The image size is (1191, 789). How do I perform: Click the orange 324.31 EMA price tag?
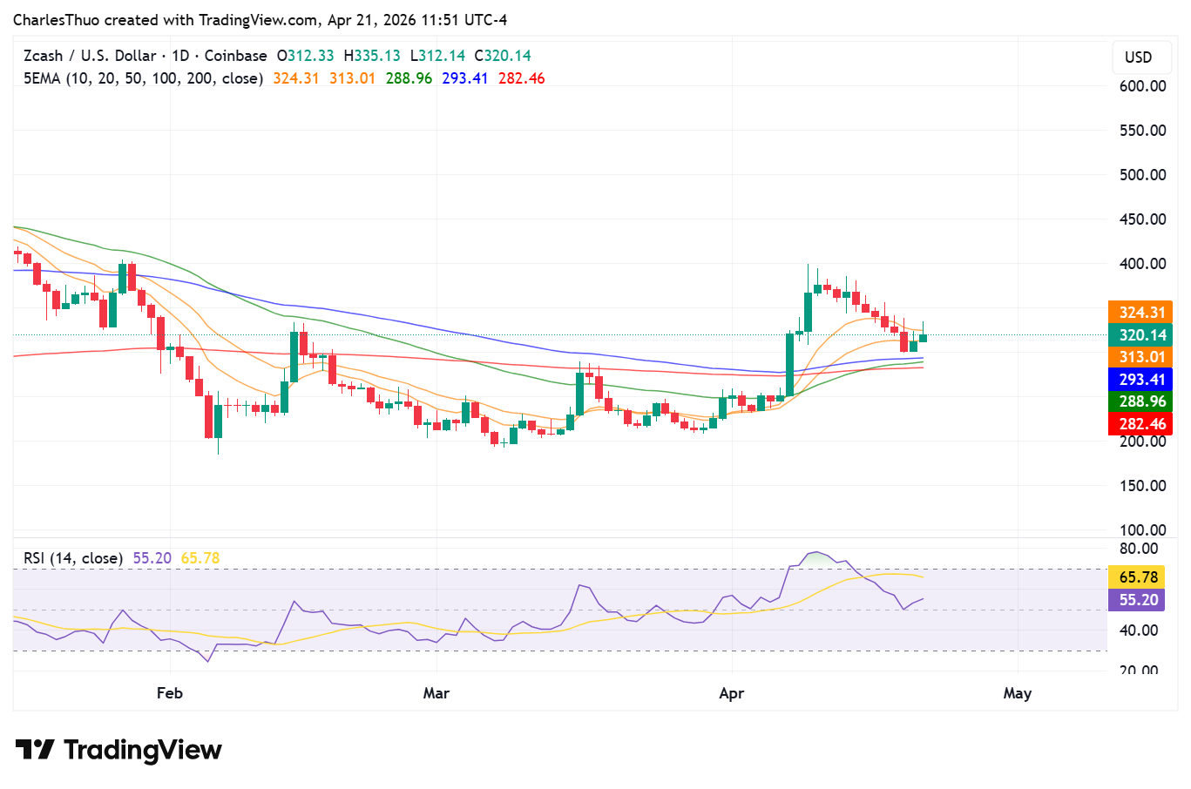(1140, 313)
